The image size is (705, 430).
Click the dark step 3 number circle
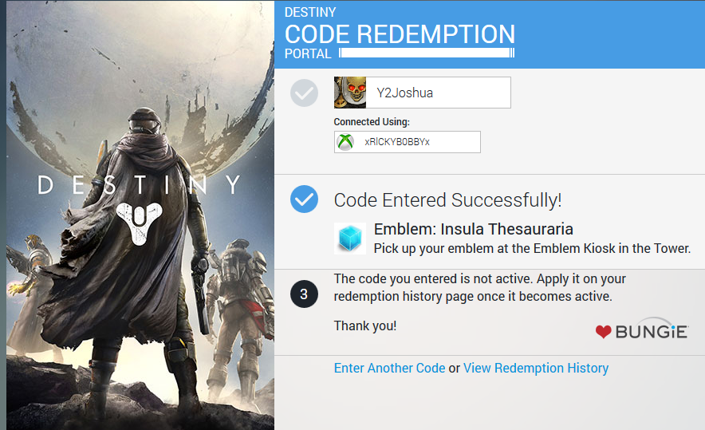(x=305, y=294)
